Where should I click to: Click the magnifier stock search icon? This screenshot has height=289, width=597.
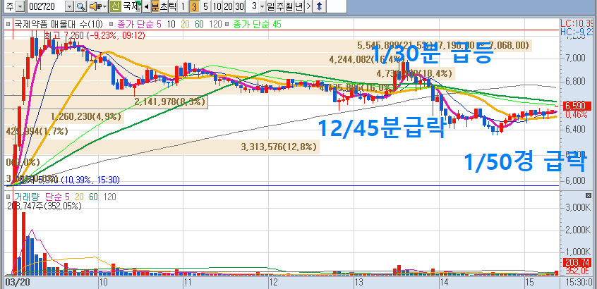(80, 6)
